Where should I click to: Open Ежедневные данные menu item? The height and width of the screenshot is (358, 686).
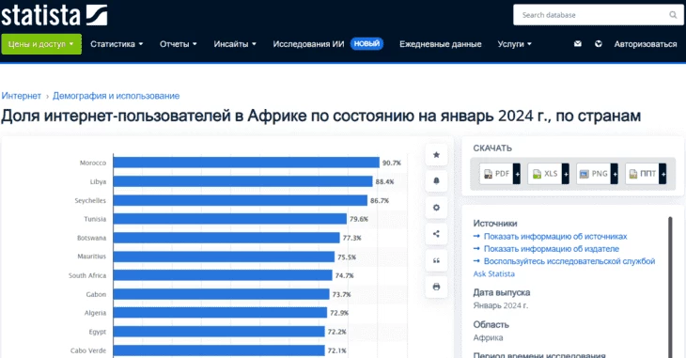point(440,44)
